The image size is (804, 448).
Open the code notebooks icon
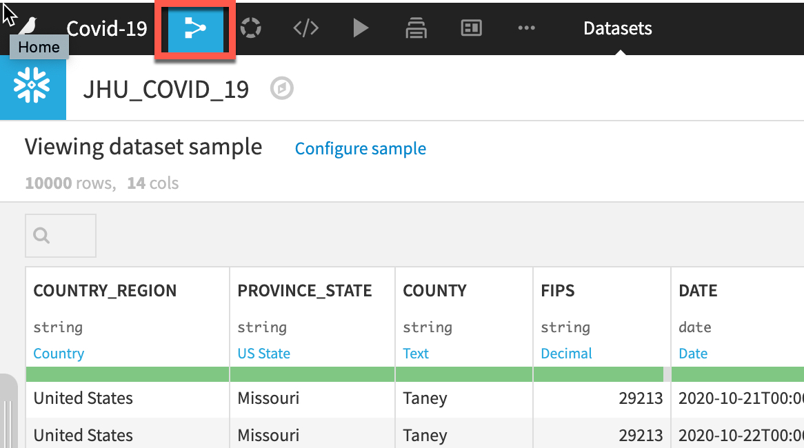click(305, 28)
